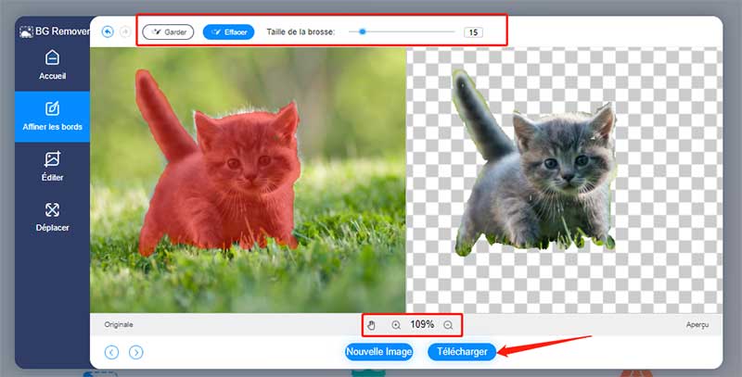This screenshot has width=742, height=377.
Task: Open the Affiner les bords tab
Action: (52, 116)
